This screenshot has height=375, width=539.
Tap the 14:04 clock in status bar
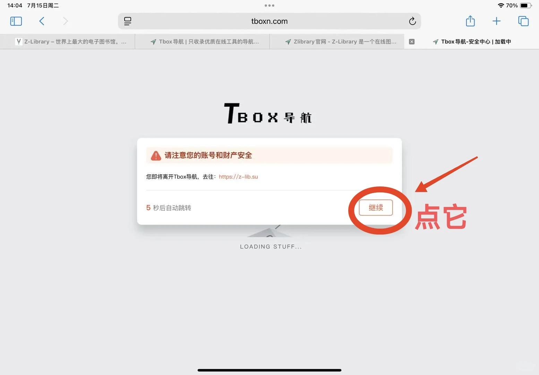tap(15, 6)
